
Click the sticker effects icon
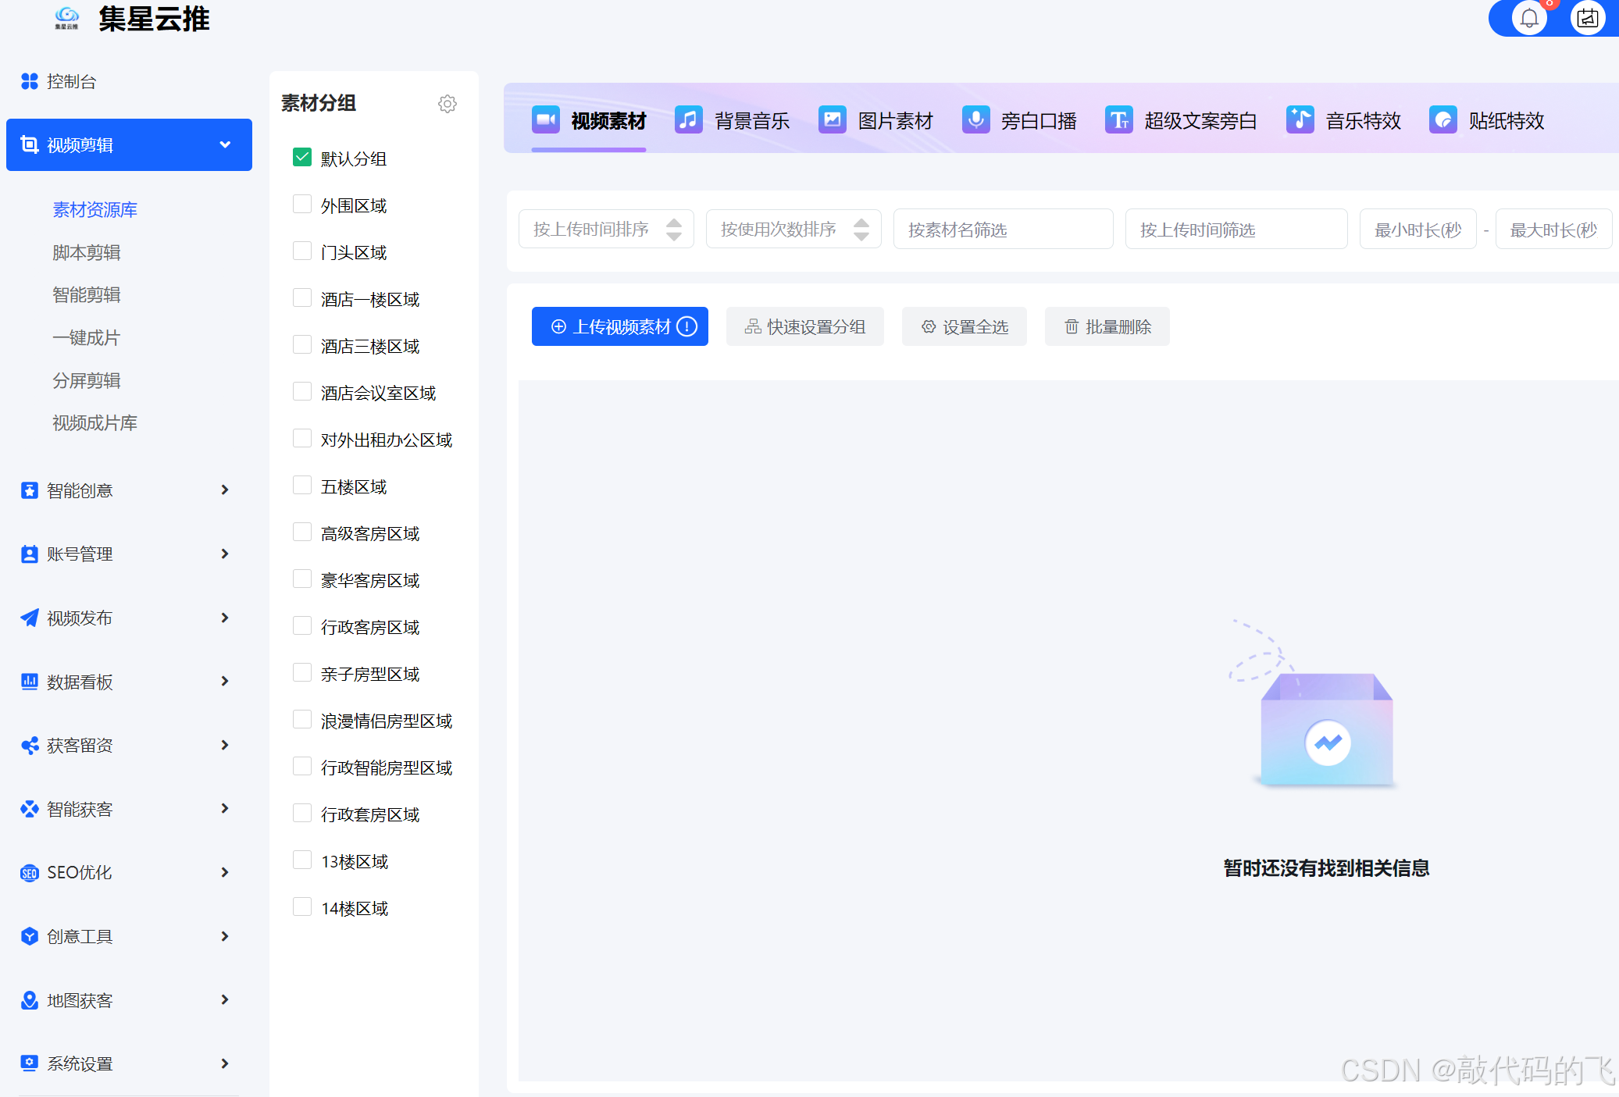point(1442,120)
